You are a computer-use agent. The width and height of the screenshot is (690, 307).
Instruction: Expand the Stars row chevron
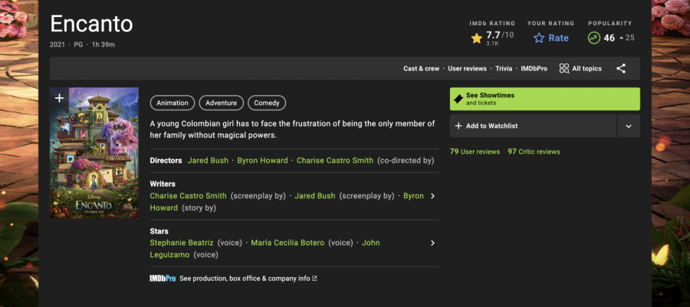(432, 243)
